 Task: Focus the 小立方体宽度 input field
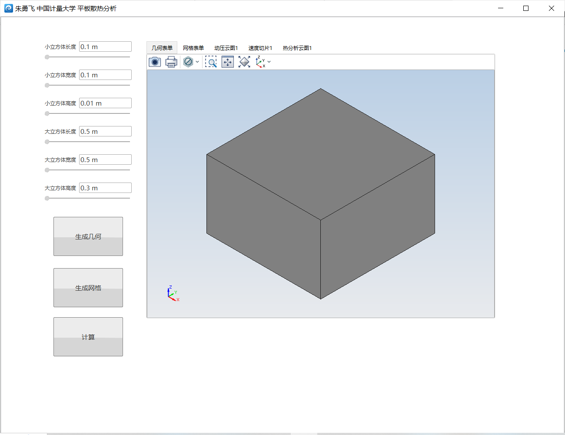coord(105,75)
